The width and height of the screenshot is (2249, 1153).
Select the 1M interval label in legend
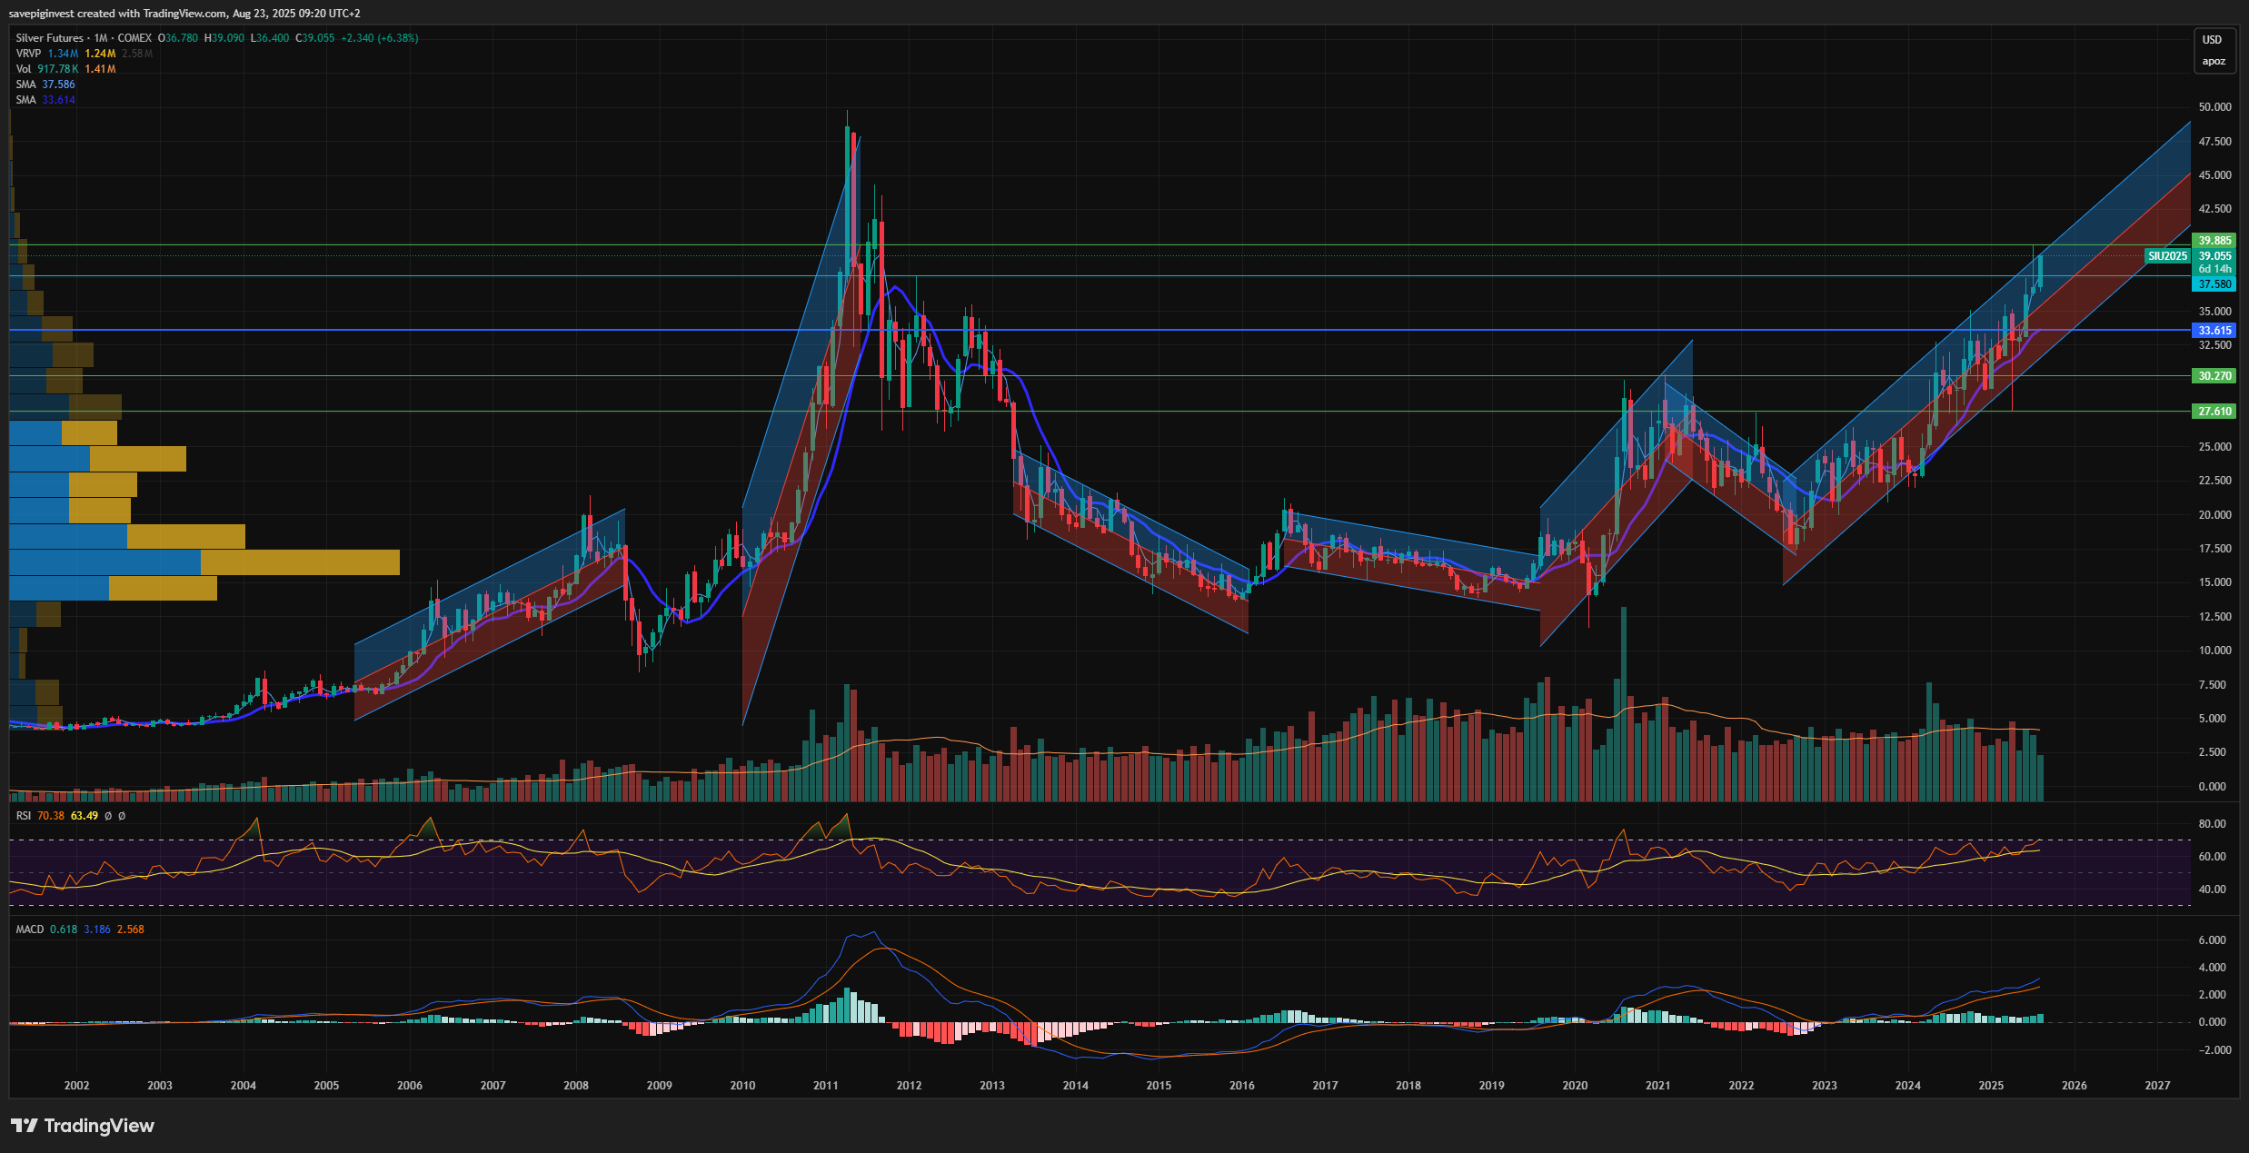click(x=100, y=38)
